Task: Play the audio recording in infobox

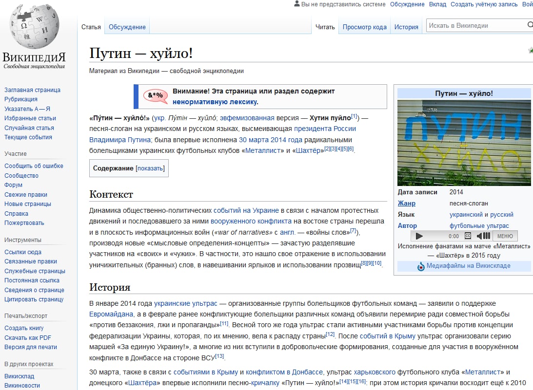Action: 419,236
